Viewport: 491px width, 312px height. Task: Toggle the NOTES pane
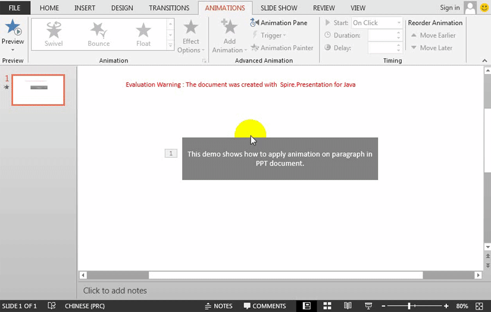point(218,306)
